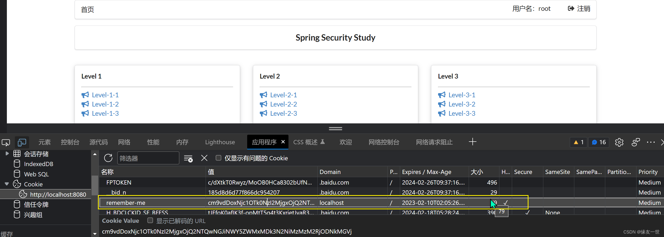This screenshot has width=664, height=237.
Task: Switch to the 内存 tab
Action: click(182, 142)
